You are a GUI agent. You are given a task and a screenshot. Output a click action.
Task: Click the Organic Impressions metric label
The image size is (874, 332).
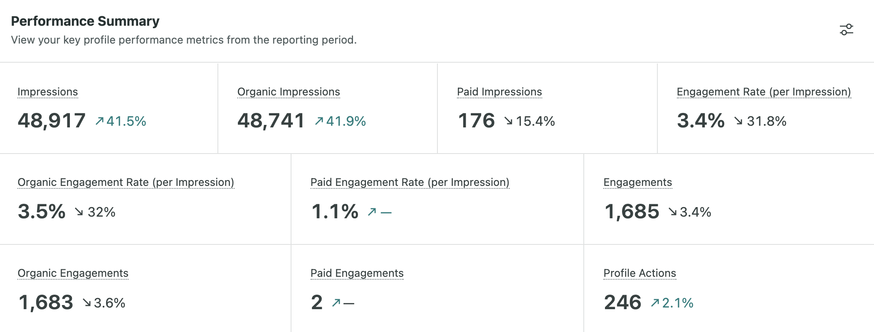[x=289, y=92]
